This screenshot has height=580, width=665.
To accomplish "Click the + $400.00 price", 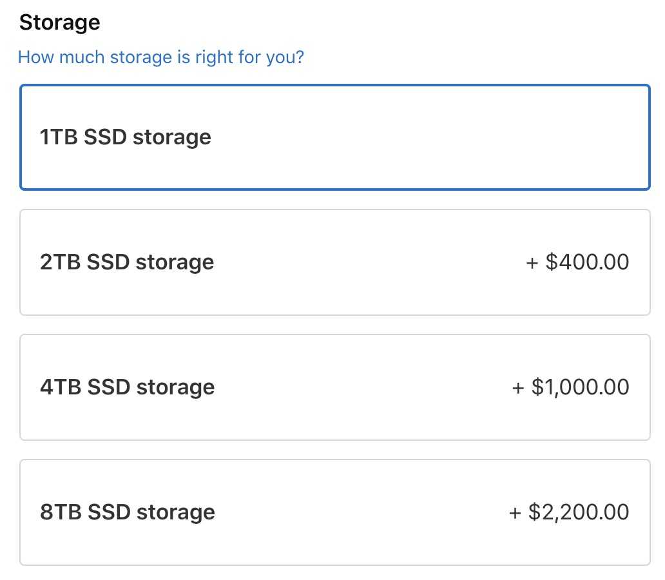I will (577, 262).
